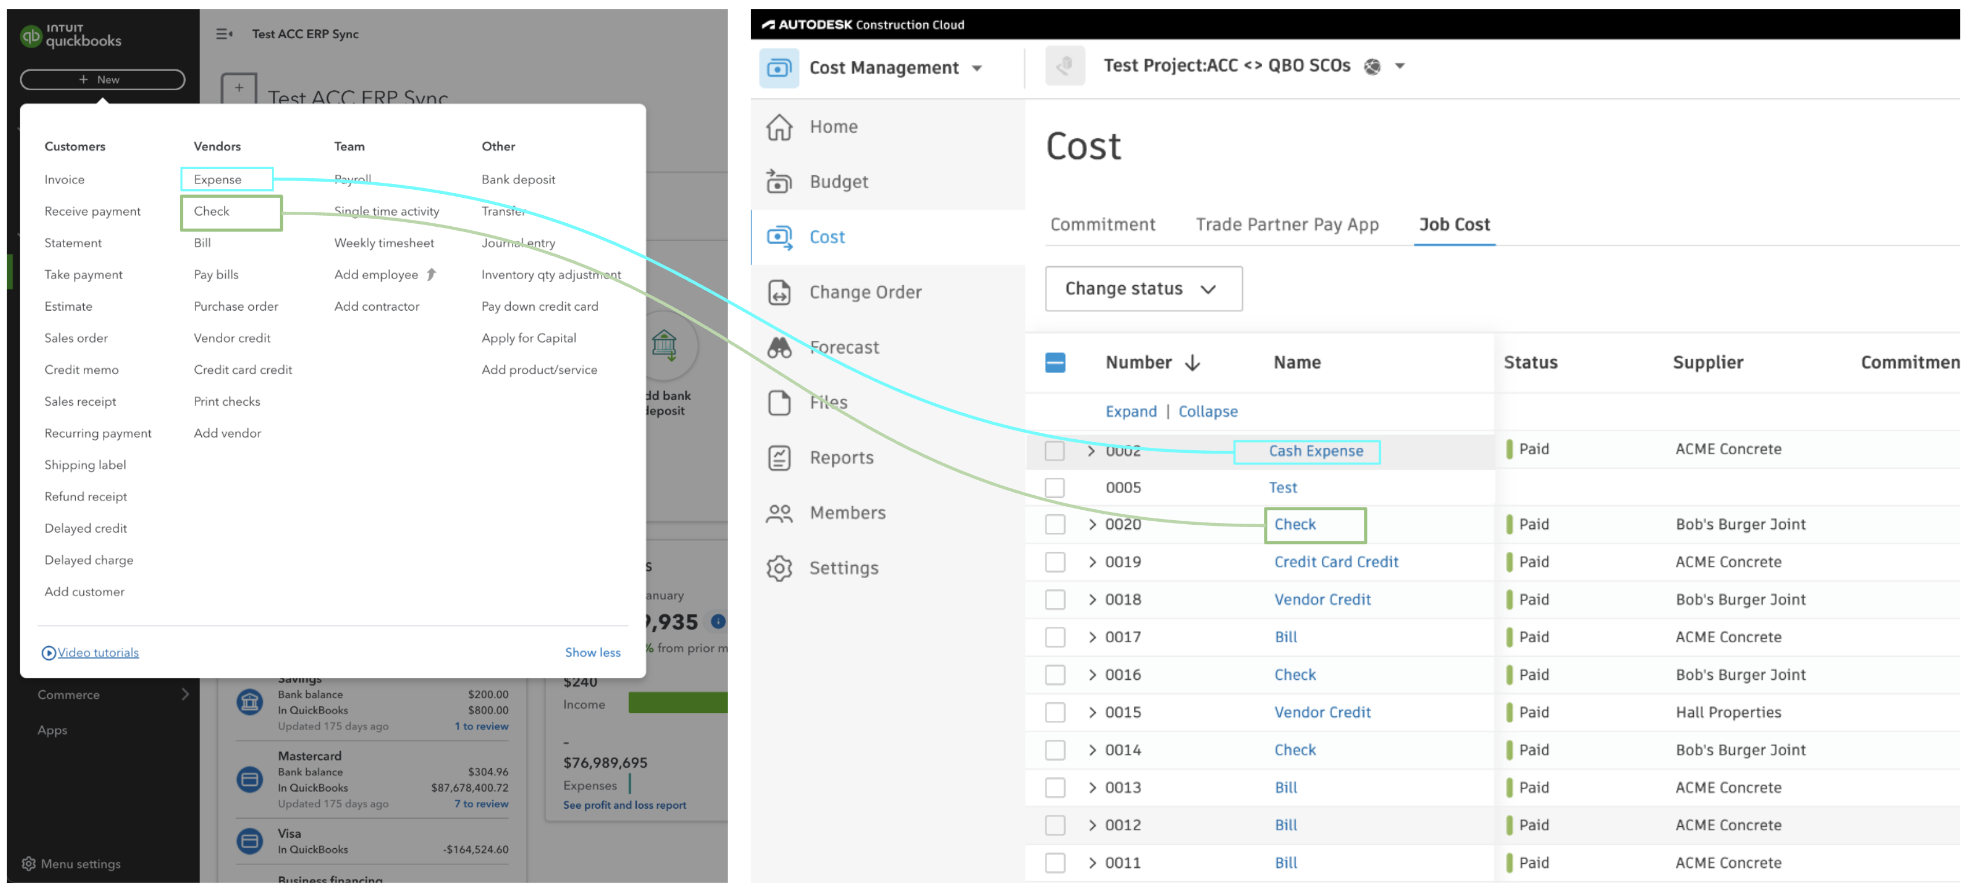This screenshot has width=1983, height=891.
Task: Open See profit and loss report link
Action: 624,805
